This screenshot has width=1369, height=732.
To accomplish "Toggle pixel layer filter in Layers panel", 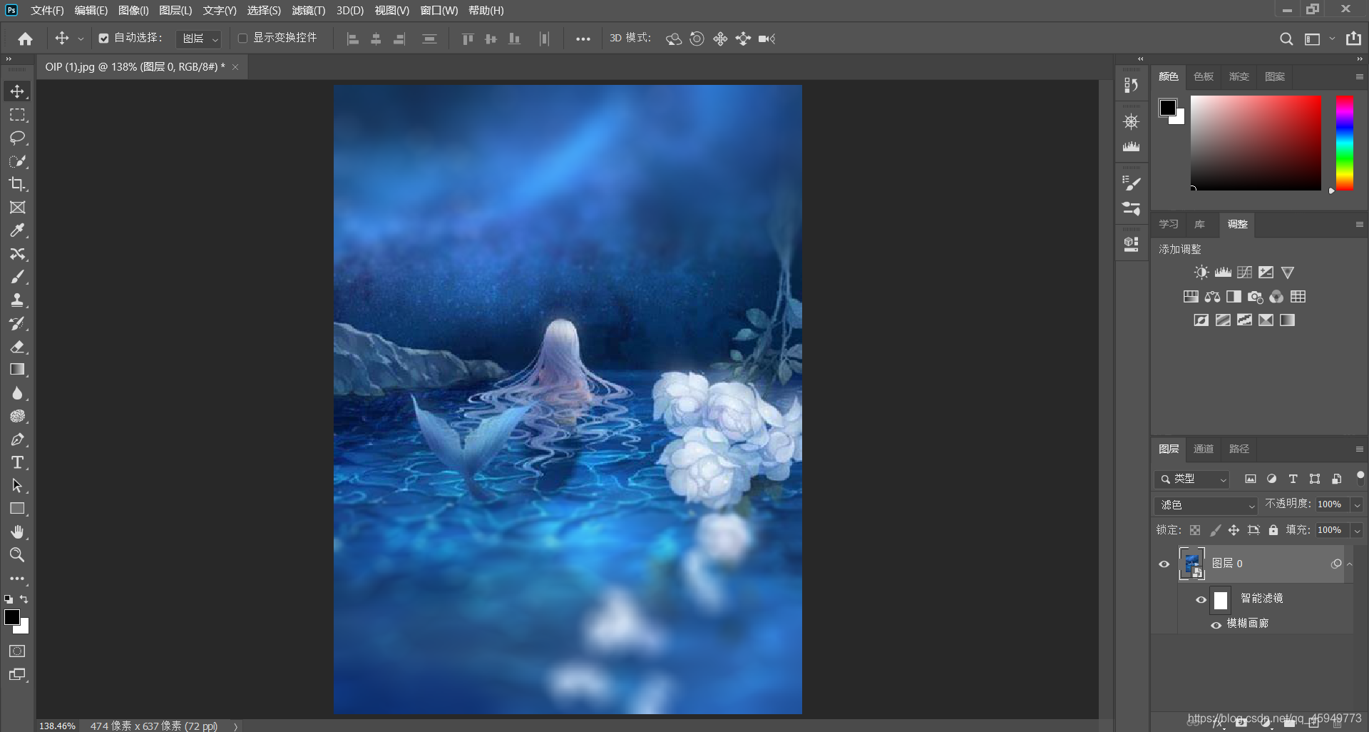I will click(x=1250, y=479).
